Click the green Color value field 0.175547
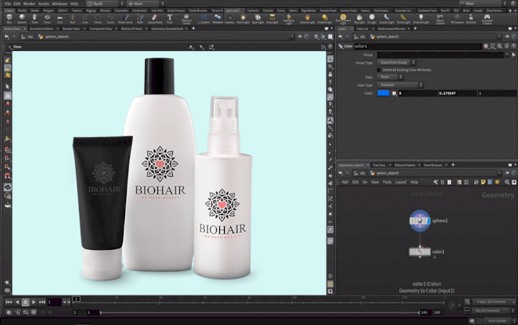518x325 pixels. tap(457, 93)
